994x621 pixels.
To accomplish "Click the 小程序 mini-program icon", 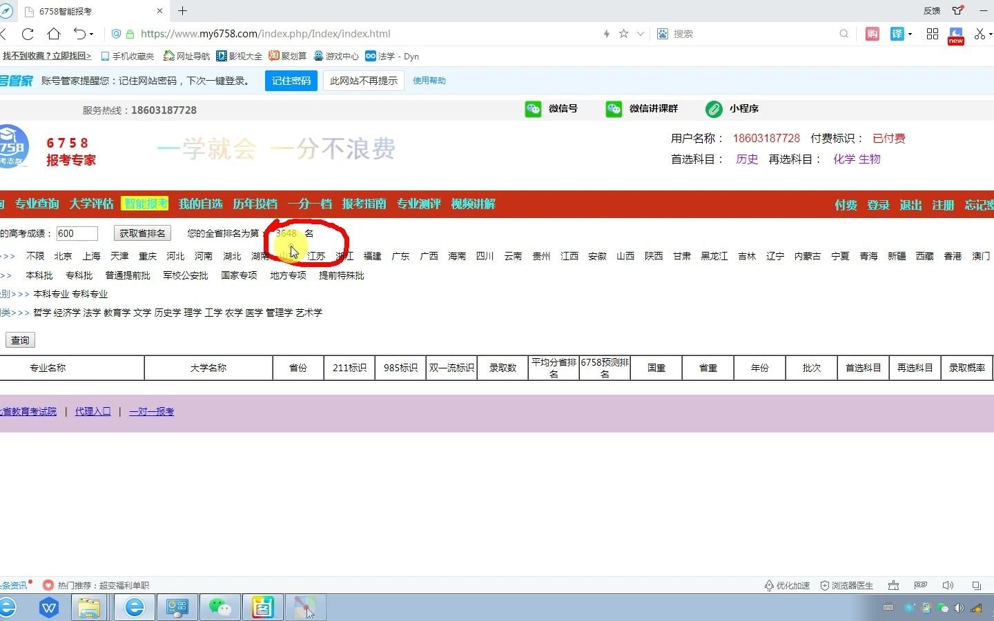I will click(714, 109).
